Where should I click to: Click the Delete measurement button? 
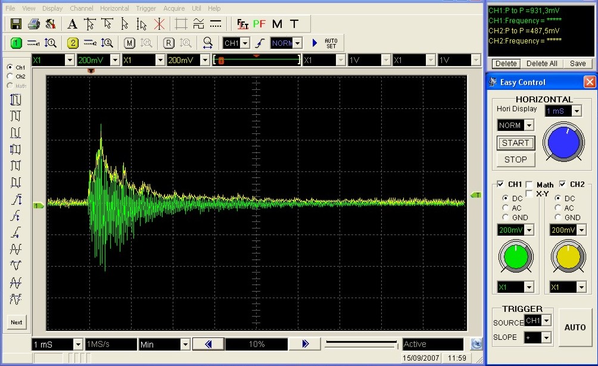[x=506, y=64]
